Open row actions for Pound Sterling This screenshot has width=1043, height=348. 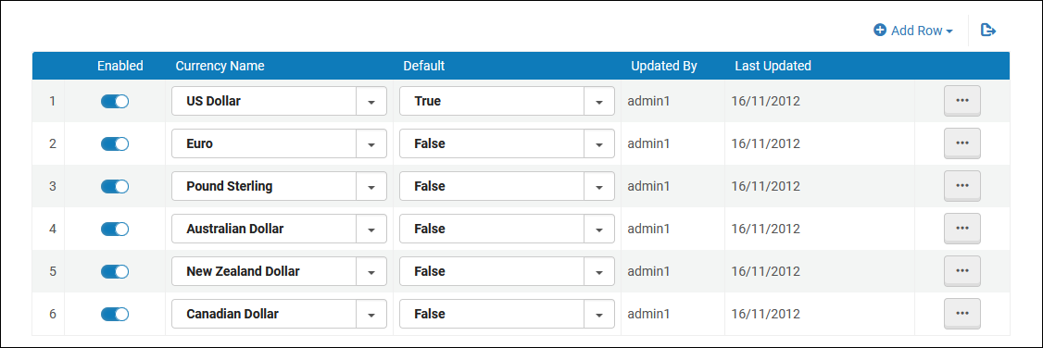coord(961,186)
